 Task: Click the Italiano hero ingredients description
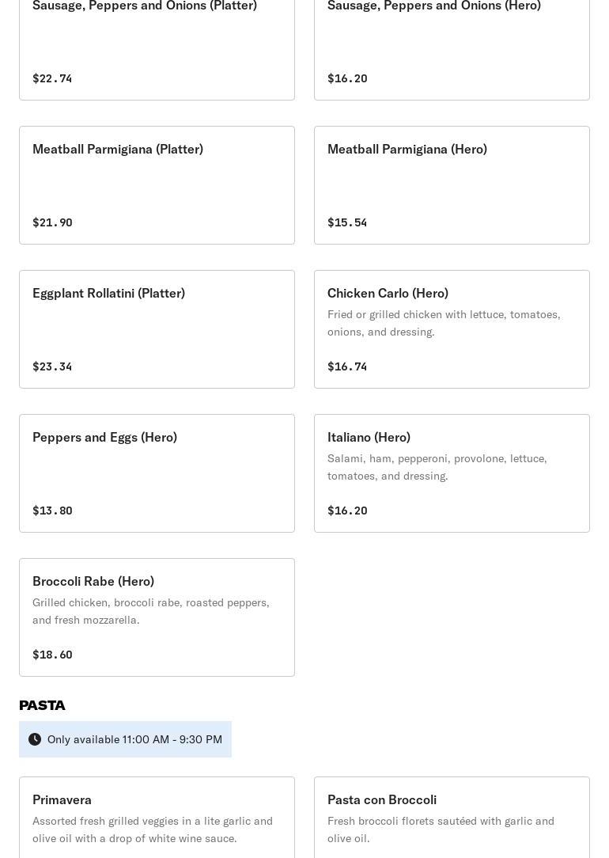pos(437,467)
